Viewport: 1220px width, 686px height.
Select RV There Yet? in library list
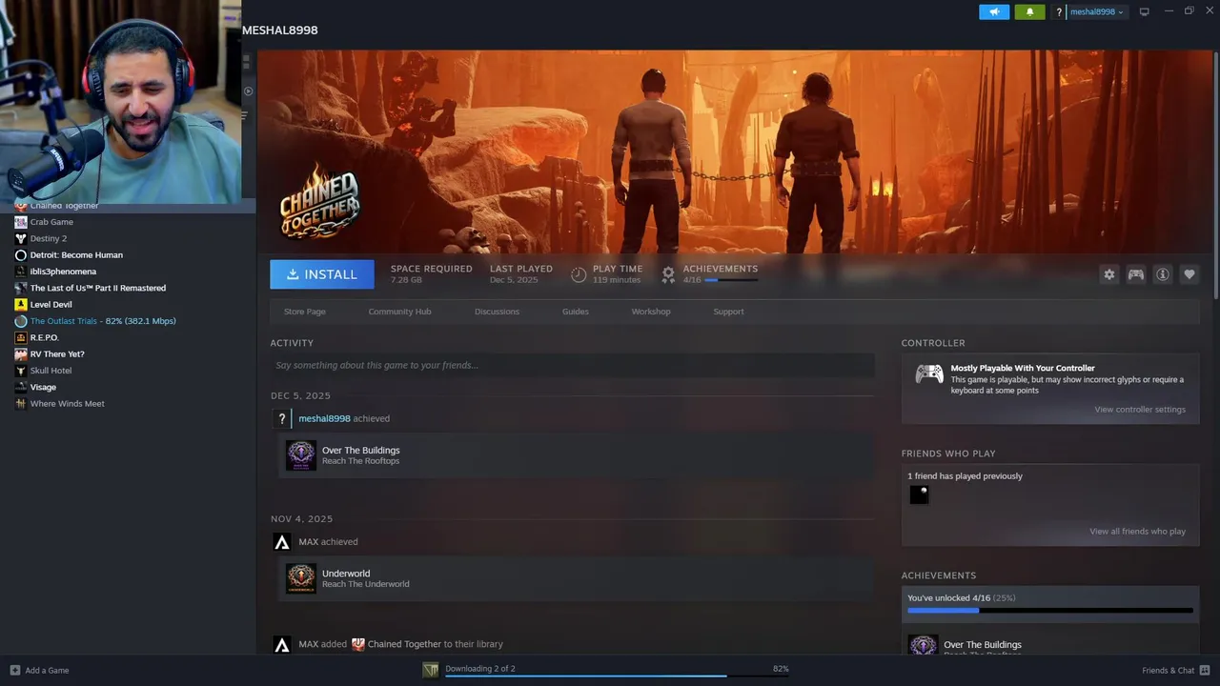tap(57, 354)
